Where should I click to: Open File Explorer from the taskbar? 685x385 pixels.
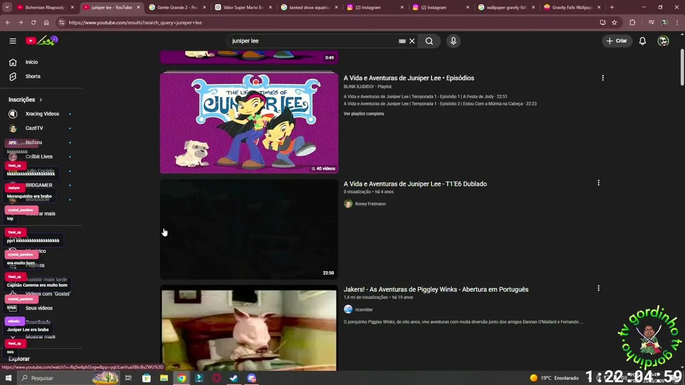164,378
